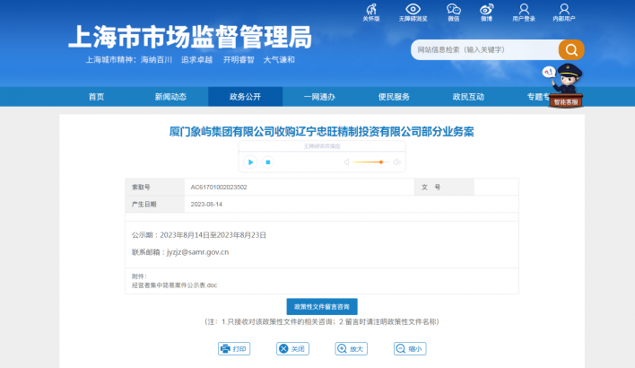The height and width of the screenshot is (368, 635).
Task: Open the 一网通办 navigation tab
Action: (x=319, y=97)
